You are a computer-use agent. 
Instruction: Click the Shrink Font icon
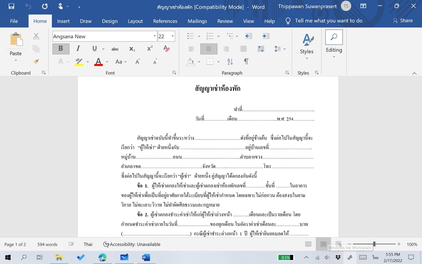[x=155, y=62]
